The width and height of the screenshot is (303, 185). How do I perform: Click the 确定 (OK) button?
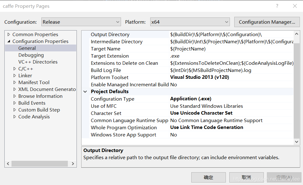pyautogui.click(x=208, y=177)
